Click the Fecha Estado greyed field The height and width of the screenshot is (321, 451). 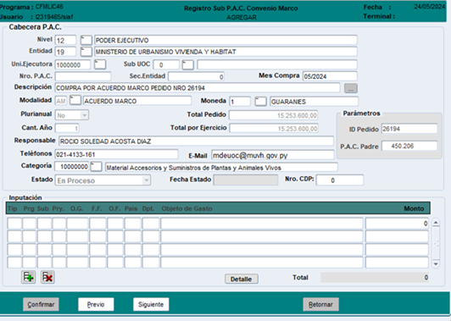246,180
